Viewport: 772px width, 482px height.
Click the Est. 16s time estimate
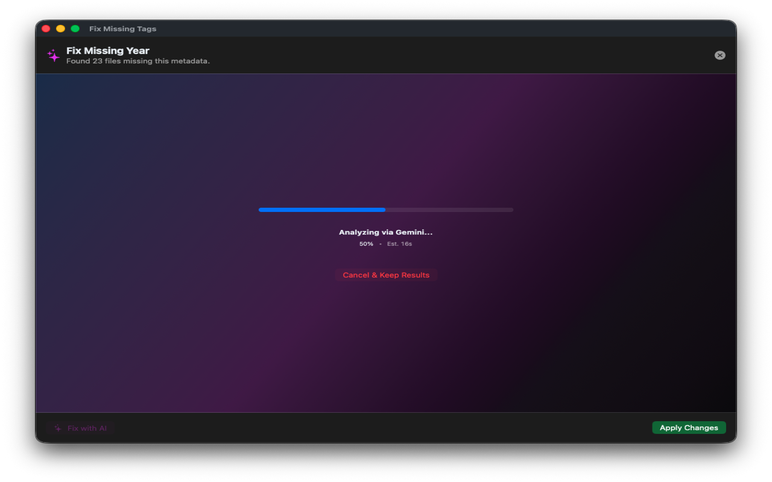point(399,244)
